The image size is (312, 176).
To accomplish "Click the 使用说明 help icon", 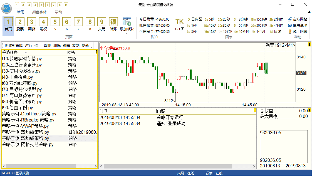I will 290,26.
